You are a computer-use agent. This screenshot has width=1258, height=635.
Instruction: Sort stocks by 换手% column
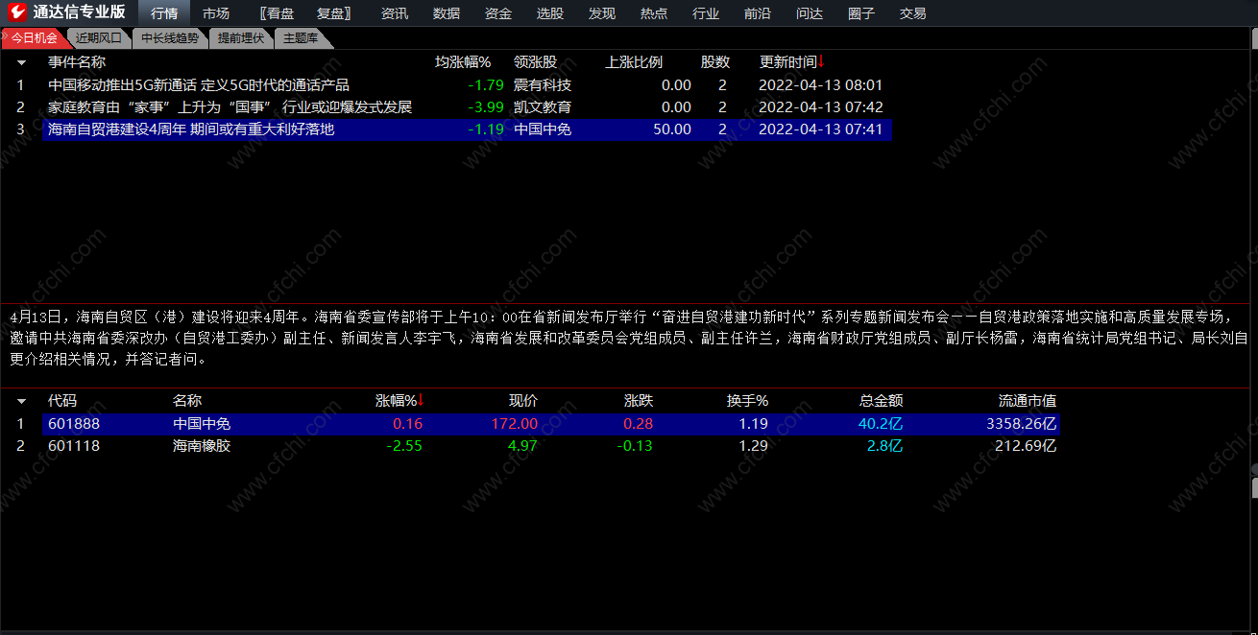[x=747, y=401]
